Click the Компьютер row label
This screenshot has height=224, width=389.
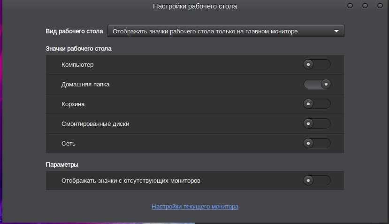click(77, 65)
